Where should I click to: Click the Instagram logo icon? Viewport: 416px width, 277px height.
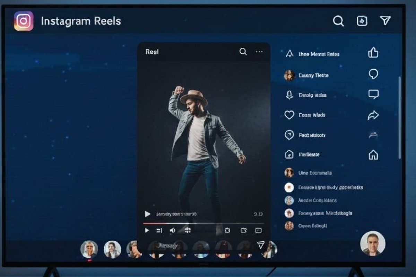(x=23, y=21)
